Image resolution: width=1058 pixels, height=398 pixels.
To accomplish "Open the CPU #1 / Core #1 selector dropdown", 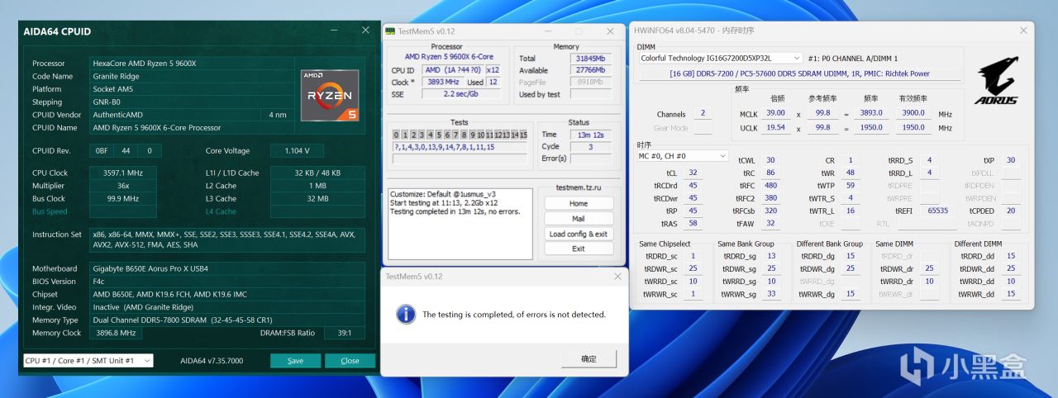I will coord(88,361).
